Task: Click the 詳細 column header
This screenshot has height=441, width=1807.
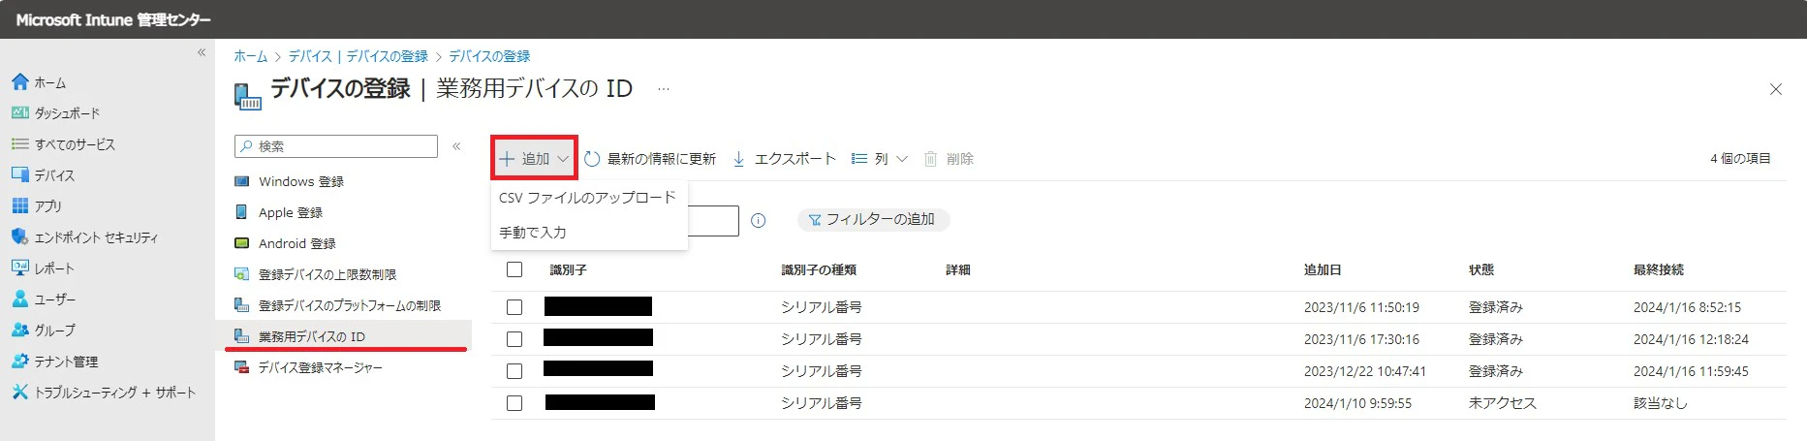Action: pos(958,269)
